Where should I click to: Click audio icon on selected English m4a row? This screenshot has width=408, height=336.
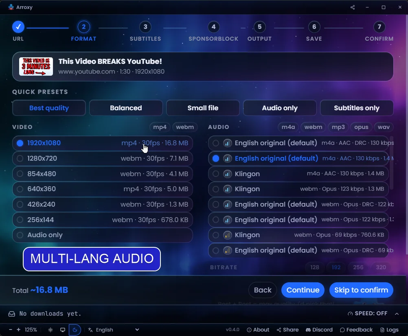tap(228, 159)
